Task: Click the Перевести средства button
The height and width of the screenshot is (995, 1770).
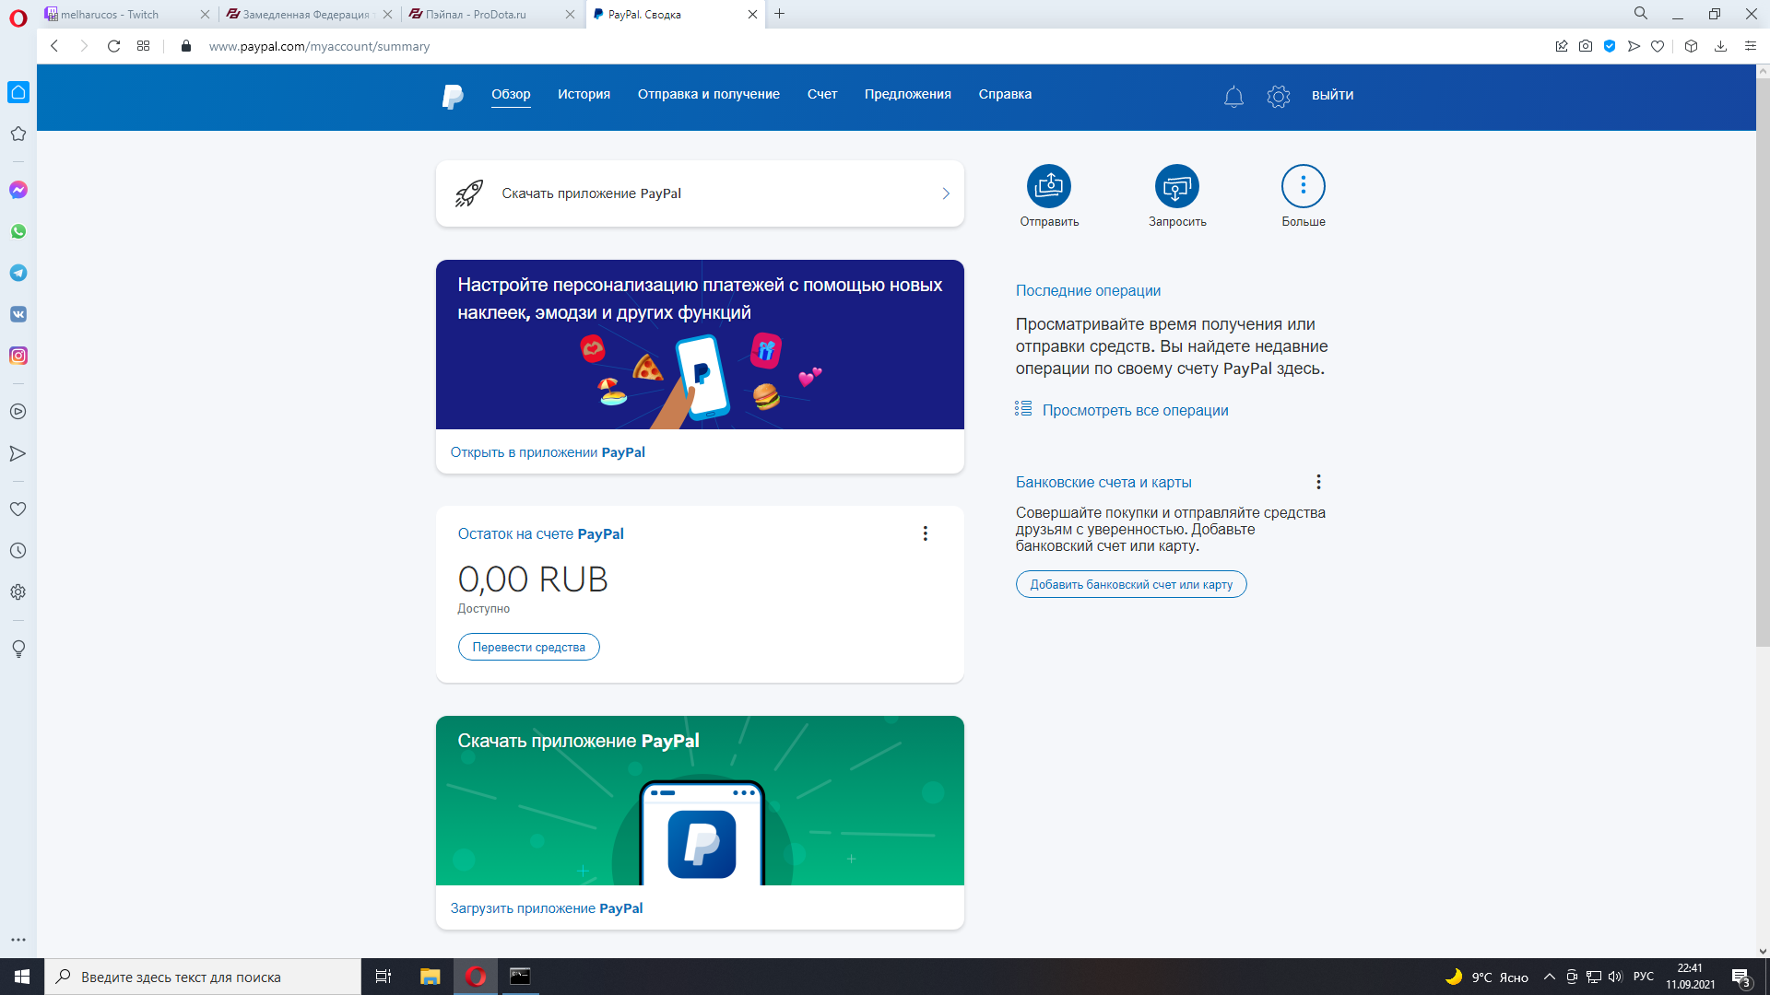Action: coord(528,647)
